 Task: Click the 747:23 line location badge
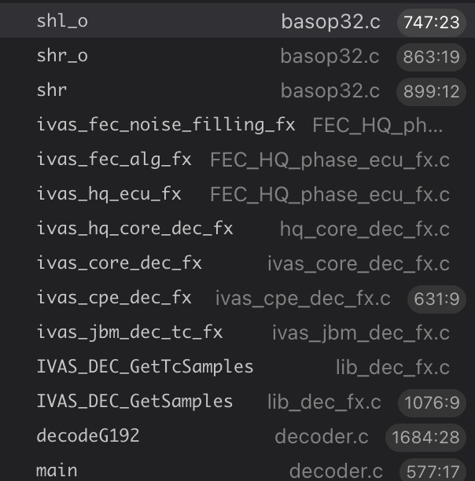coord(431,23)
